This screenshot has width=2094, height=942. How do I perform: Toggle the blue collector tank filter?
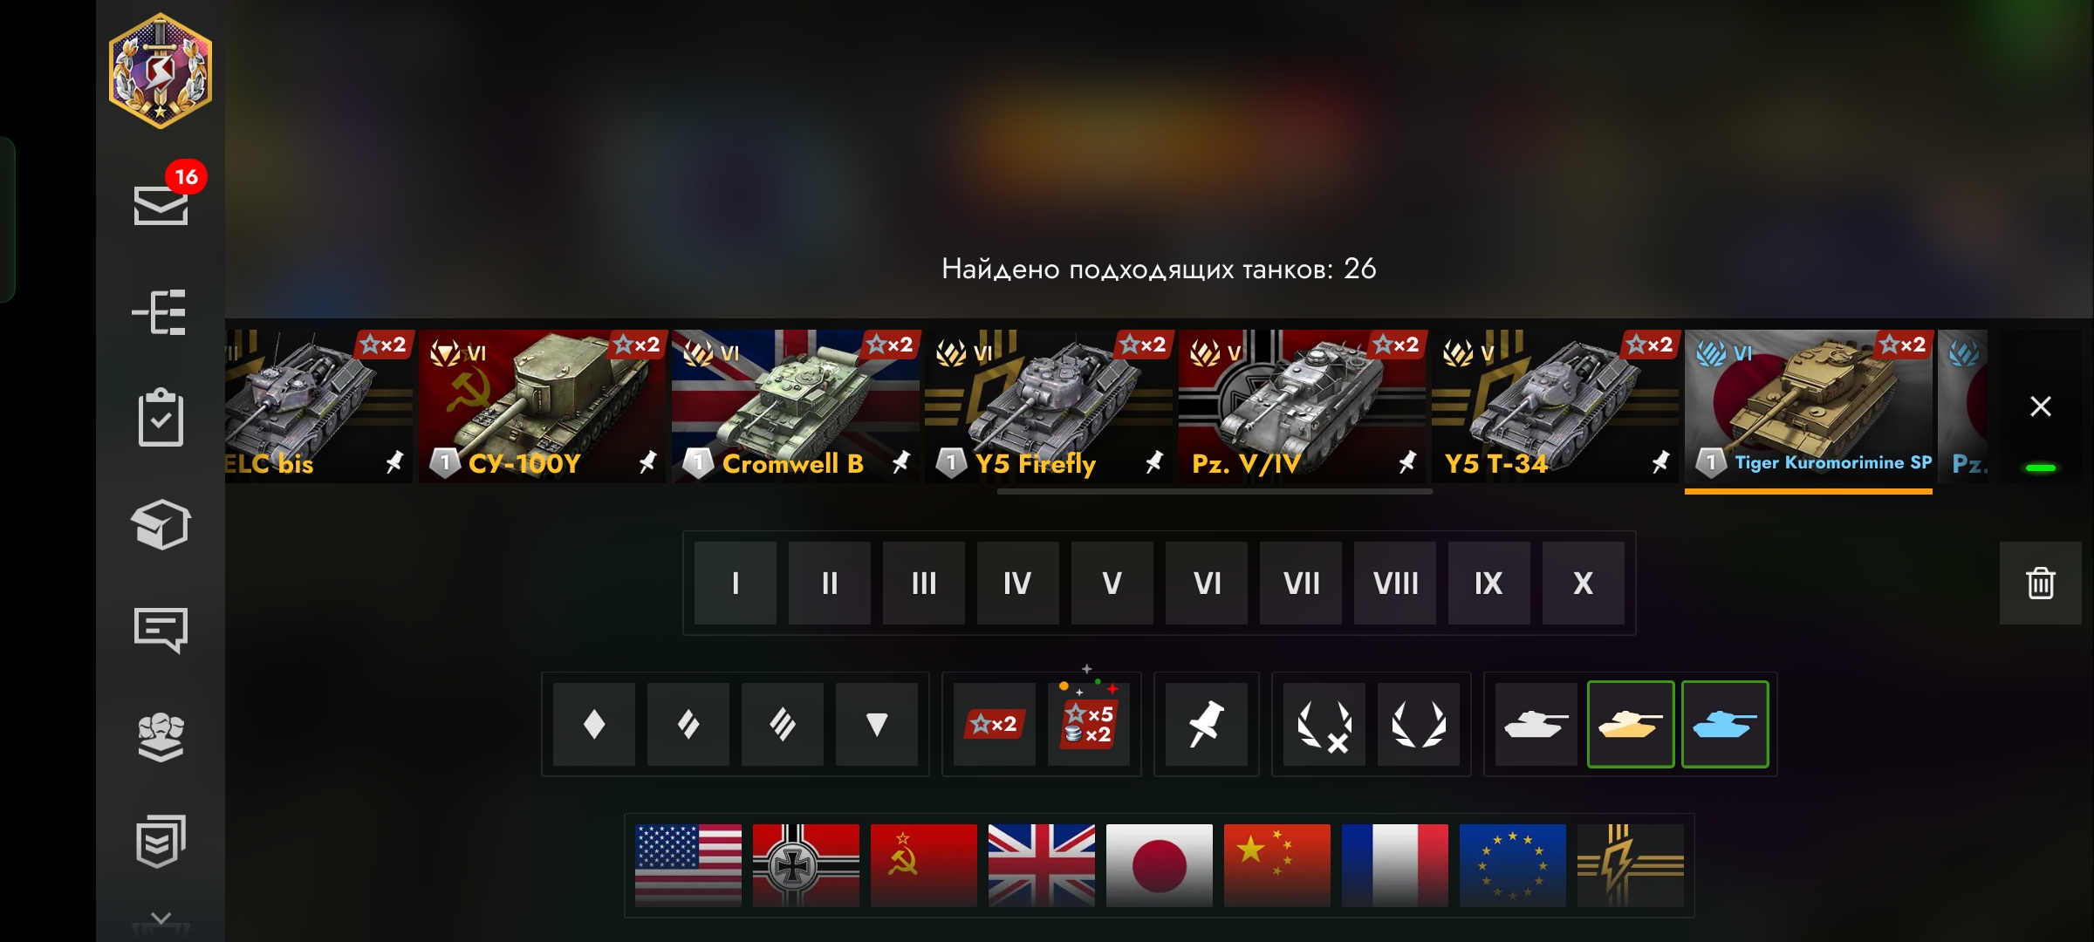[x=1725, y=724]
